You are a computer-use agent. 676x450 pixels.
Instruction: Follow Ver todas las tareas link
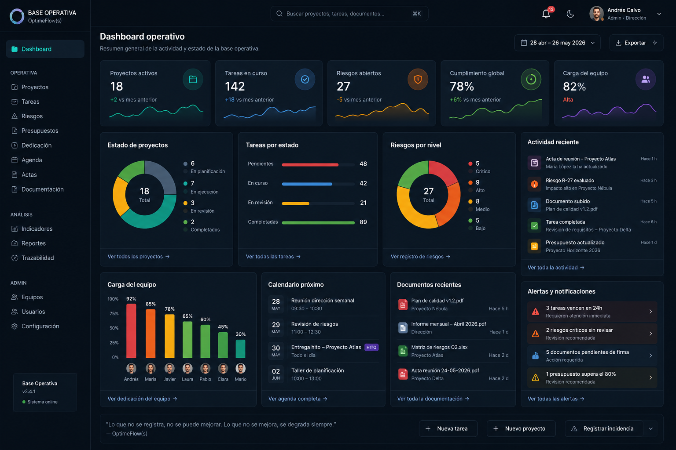(273, 257)
